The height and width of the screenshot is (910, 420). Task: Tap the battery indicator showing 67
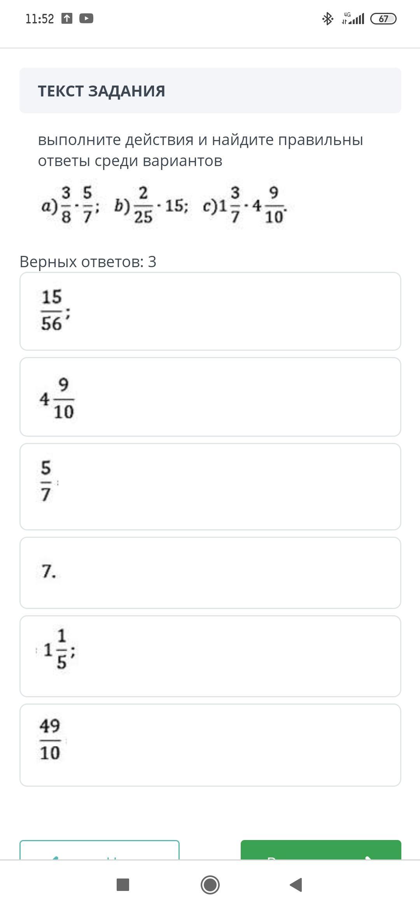tap(383, 19)
